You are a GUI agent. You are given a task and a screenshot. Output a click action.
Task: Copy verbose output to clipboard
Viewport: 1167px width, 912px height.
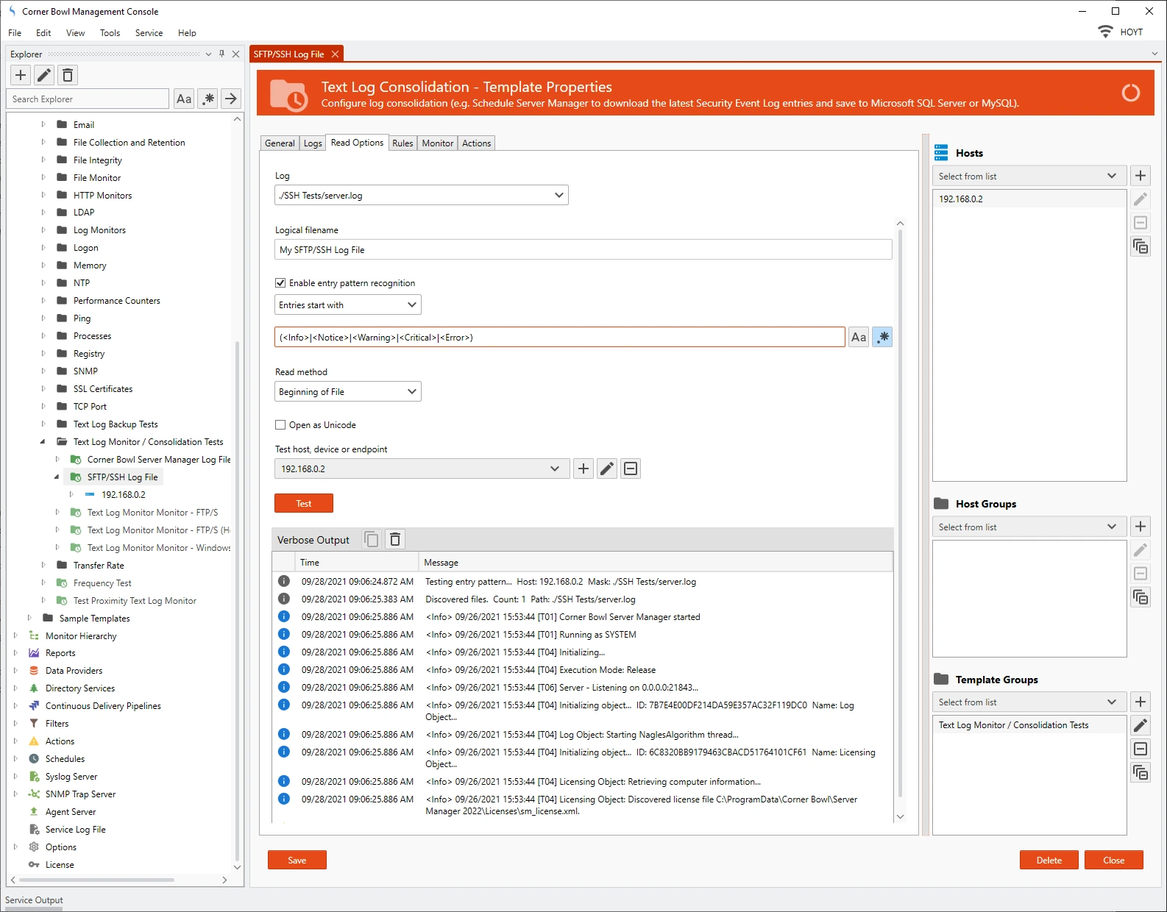coord(372,539)
